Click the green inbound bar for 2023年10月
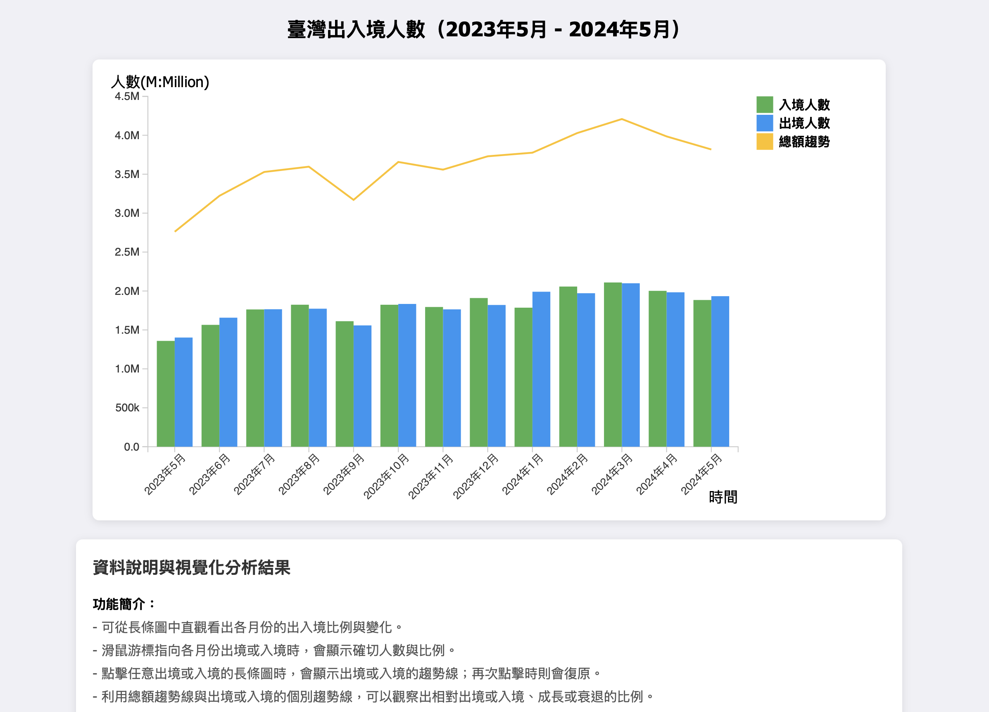This screenshot has width=989, height=712. click(389, 375)
